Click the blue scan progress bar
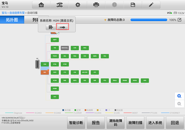 tap(149, 20)
